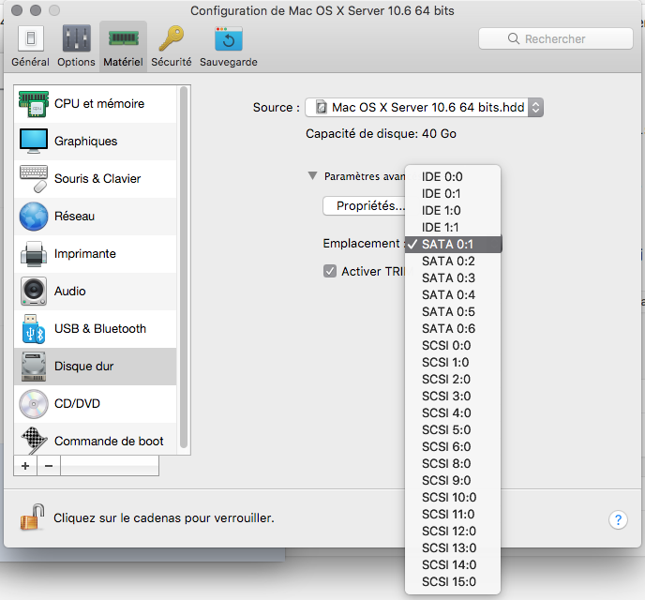This screenshot has height=600, width=645.
Task: Choose SCSI 10:0 from location menu
Action: pyautogui.click(x=453, y=497)
